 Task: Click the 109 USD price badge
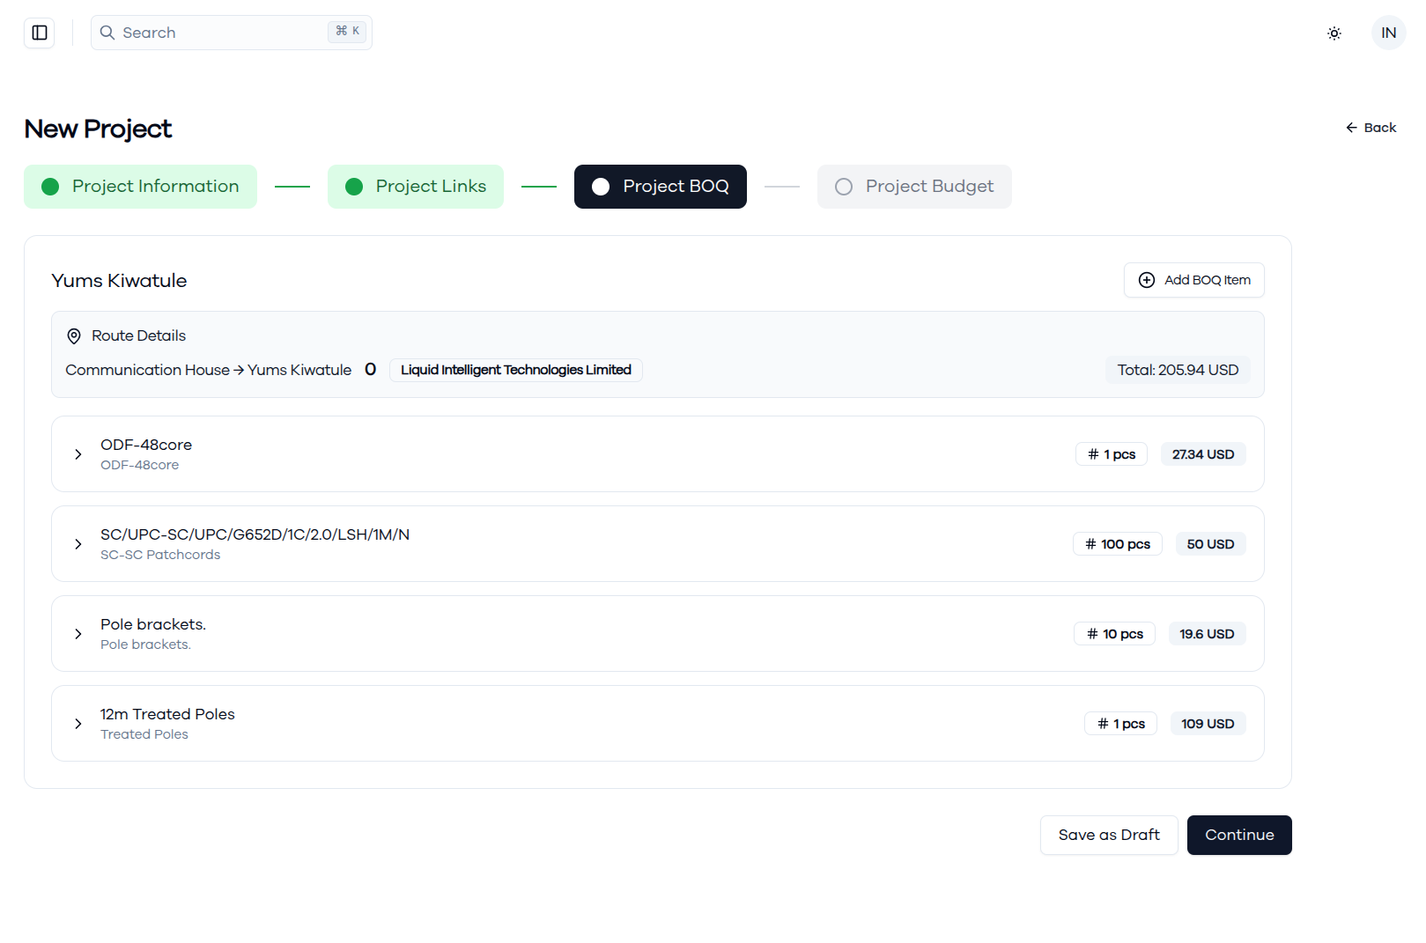coord(1208,724)
